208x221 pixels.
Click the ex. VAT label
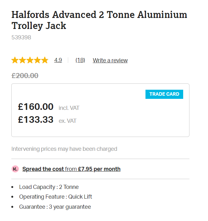tap(68, 121)
